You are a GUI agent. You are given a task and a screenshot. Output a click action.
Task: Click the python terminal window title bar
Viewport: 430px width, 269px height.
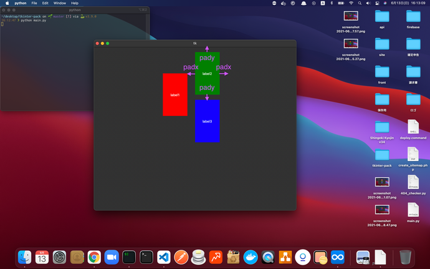(x=75, y=10)
